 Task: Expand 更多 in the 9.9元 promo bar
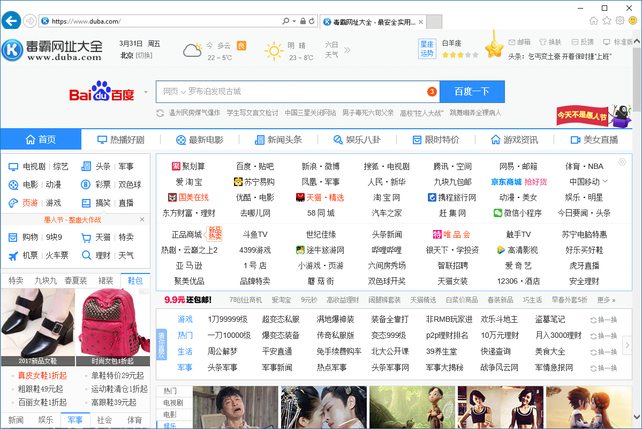click(606, 300)
